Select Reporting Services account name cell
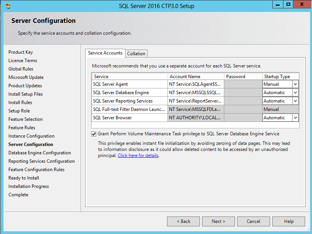This screenshot has width=312, height=234. coord(195,101)
